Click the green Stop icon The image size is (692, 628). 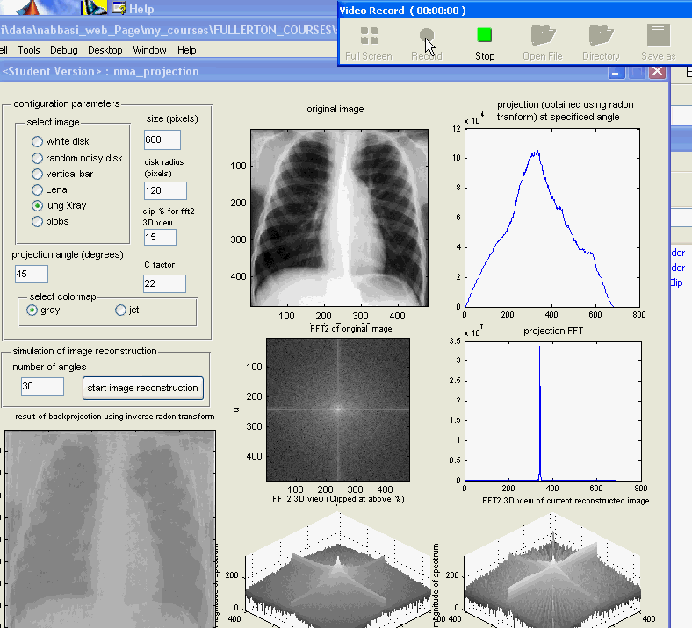pos(485,36)
